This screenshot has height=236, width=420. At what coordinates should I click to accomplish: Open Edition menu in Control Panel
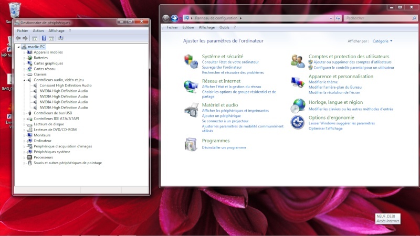(188, 27)
